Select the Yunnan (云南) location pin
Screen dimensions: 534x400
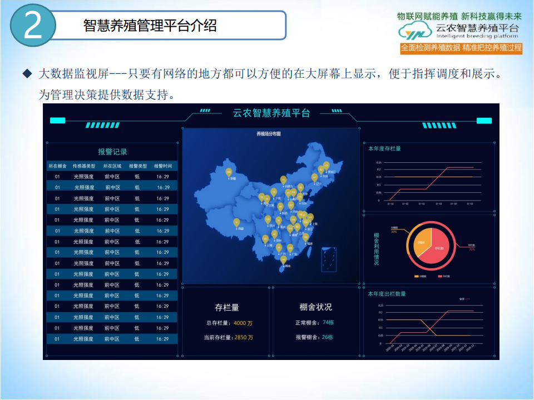coord(265,239)
